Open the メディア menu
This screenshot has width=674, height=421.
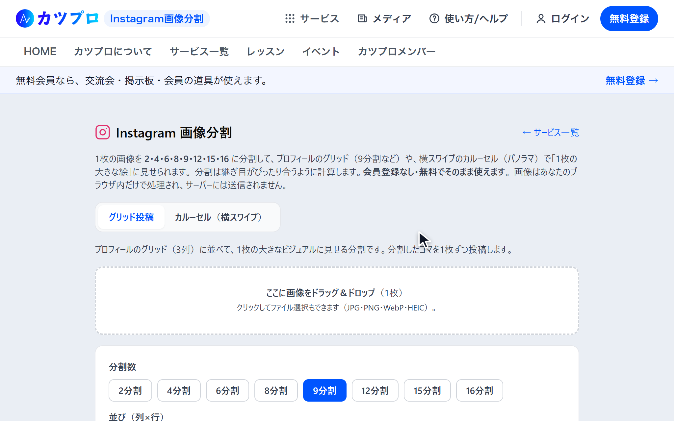point(384,19)
